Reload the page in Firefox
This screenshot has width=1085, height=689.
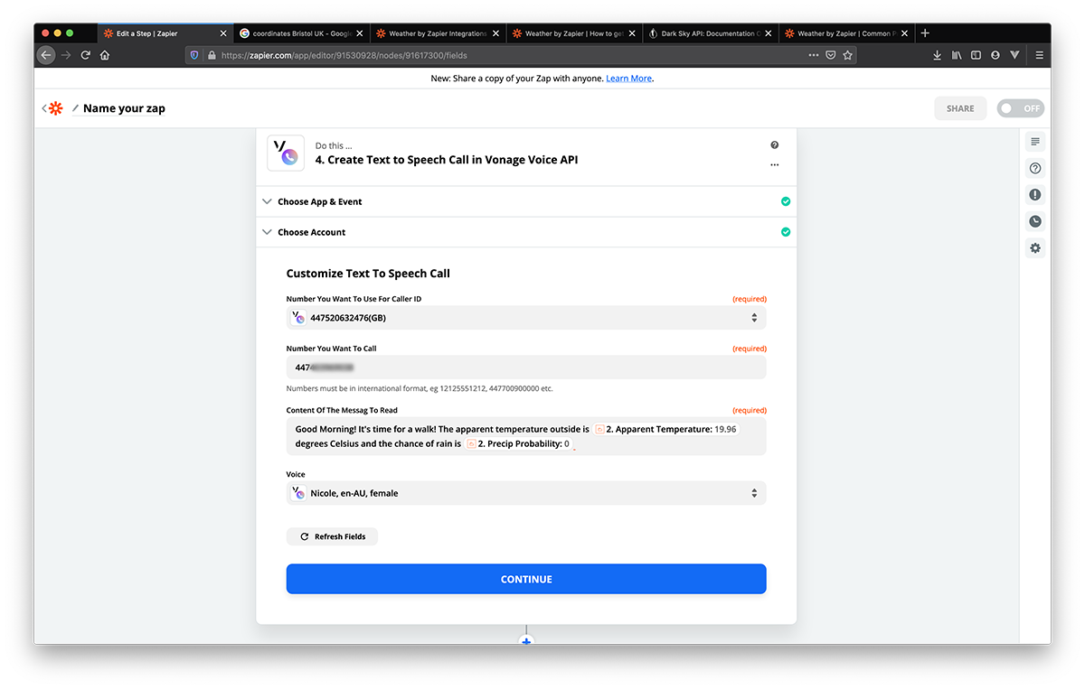[x=86, y=55]
